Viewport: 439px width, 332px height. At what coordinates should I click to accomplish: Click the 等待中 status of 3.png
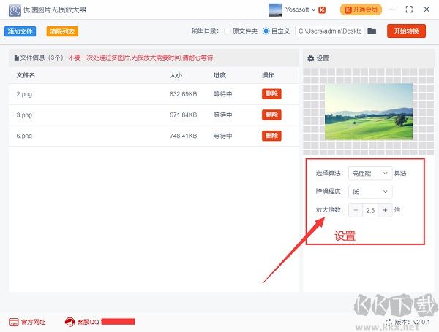tap(223, 115)
